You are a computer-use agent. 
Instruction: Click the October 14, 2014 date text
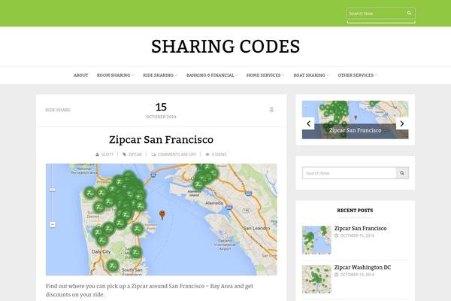point(357,275)
